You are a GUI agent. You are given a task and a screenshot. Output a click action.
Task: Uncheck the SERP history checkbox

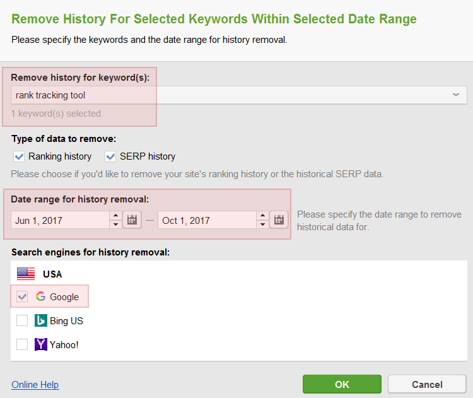[110, 156]
